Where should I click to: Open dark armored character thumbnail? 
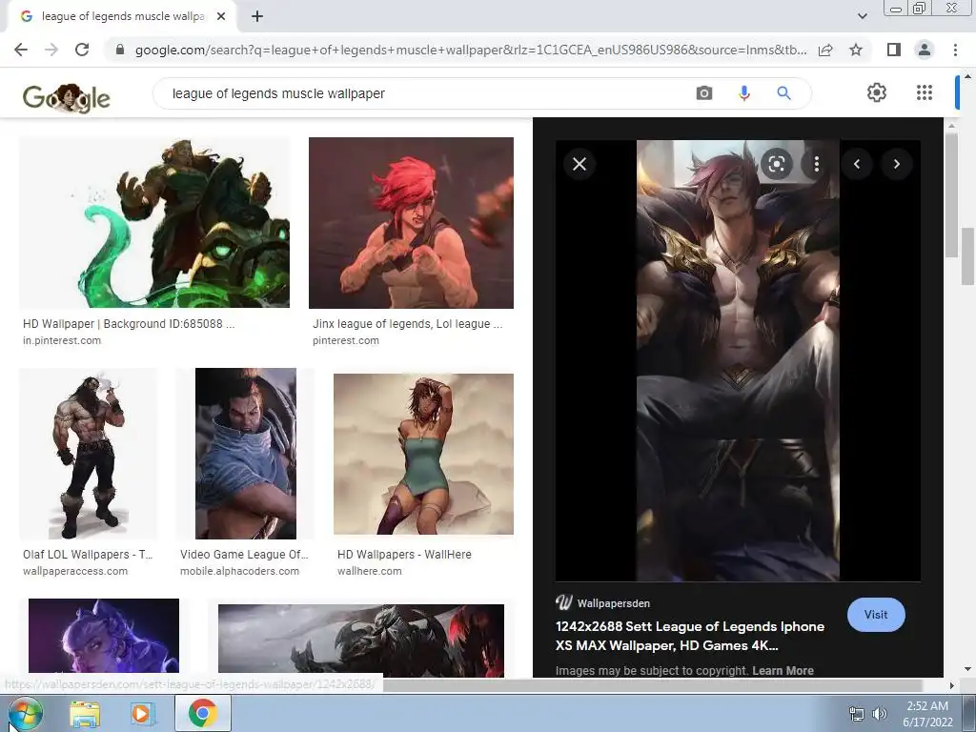tap(361, 640)
